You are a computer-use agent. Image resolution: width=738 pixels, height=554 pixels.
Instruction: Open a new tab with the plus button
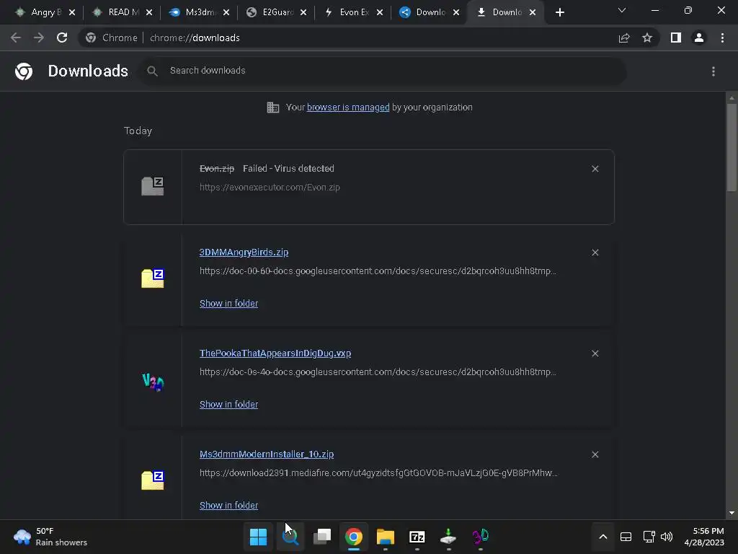[559, 13]
